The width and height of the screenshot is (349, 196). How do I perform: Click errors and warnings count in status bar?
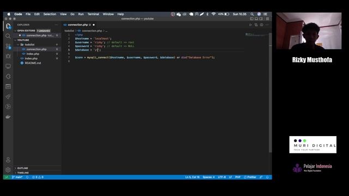pyautogui.click(x=38, y=177)
